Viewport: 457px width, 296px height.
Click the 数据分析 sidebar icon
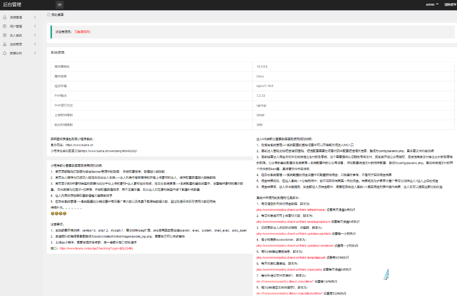click(5, 53)
